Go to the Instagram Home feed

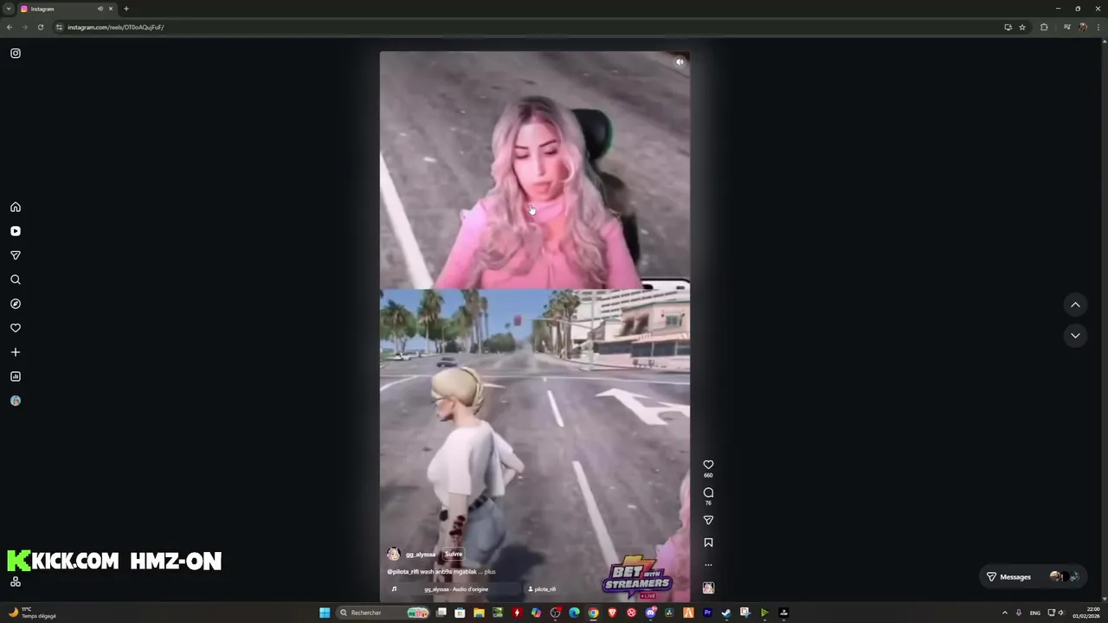coord(16,207)
